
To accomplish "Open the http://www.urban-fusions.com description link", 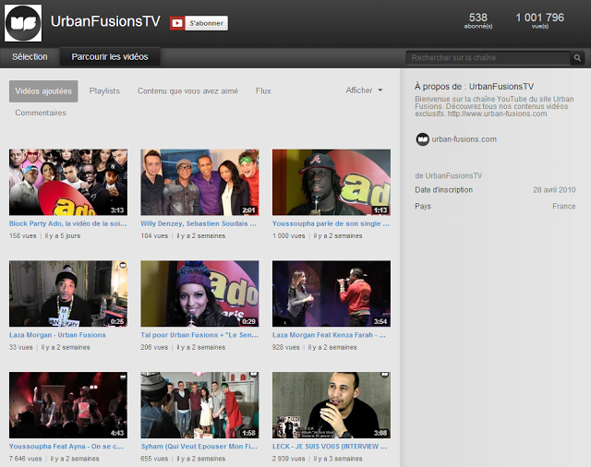I will point(497,114).
